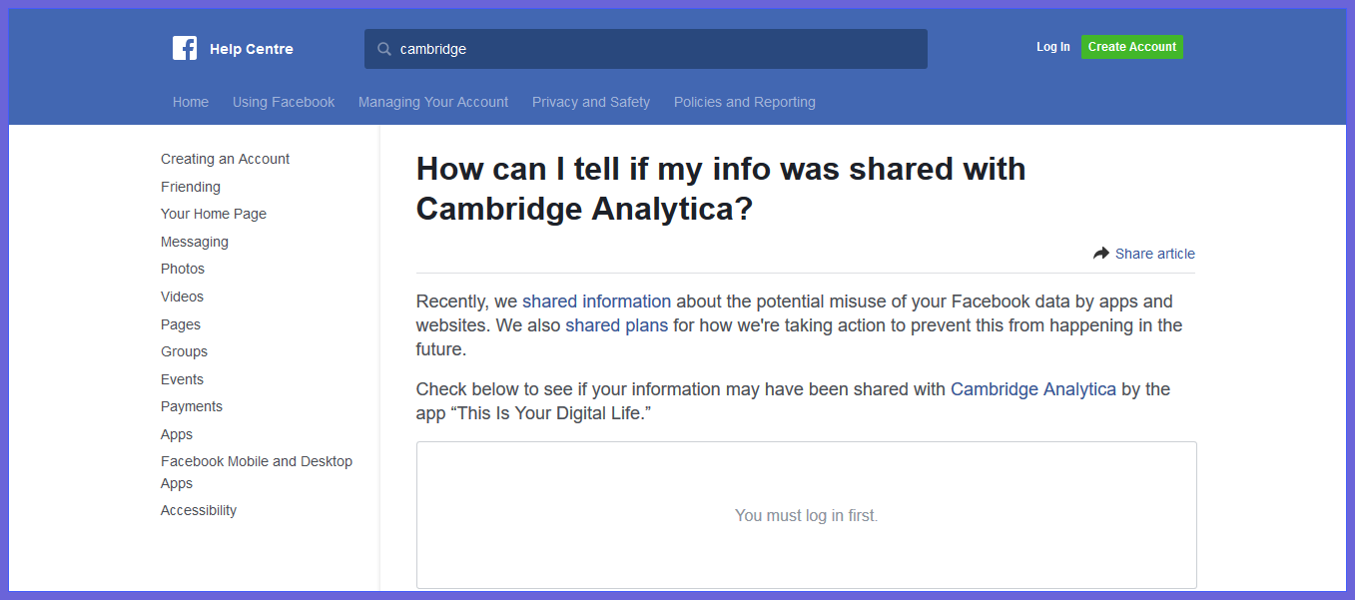Open the Home tab
The height and width of the screenshot is (600, 1355).
click(x=191, y=102)
